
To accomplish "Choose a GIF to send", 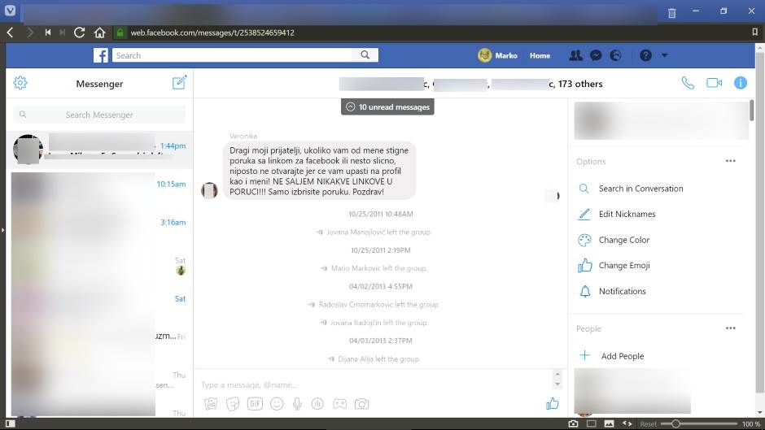I will (x=254, y=403).
